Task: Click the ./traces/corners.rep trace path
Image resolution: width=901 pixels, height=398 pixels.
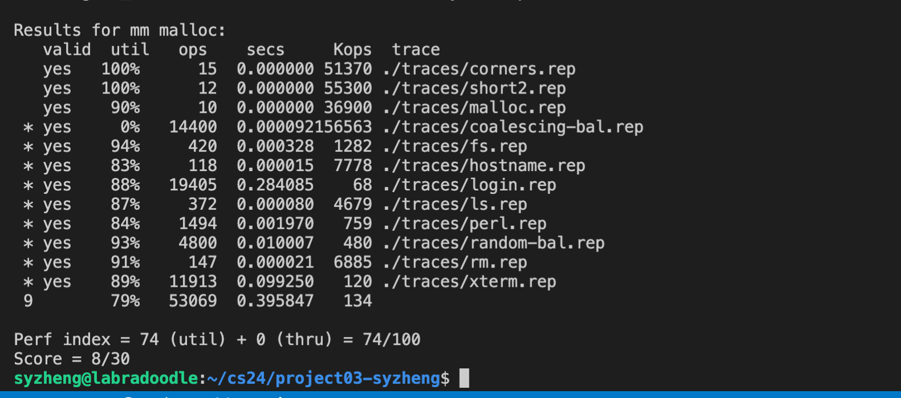Action: pos(479,69)
